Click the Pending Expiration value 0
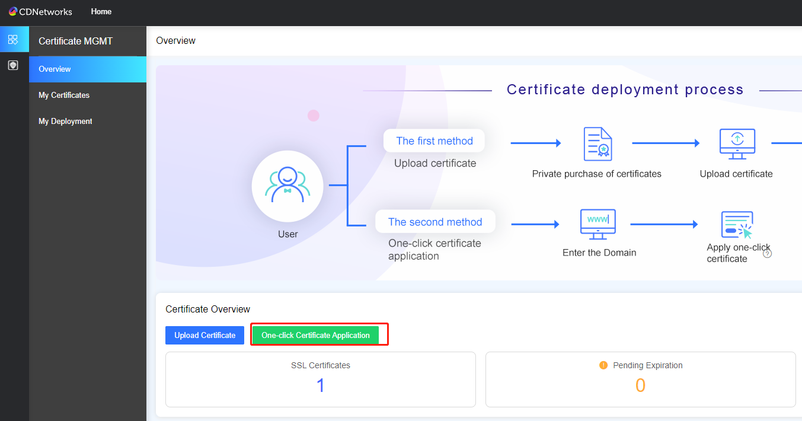Screen dimensions: 802x421 pos(641,386)
